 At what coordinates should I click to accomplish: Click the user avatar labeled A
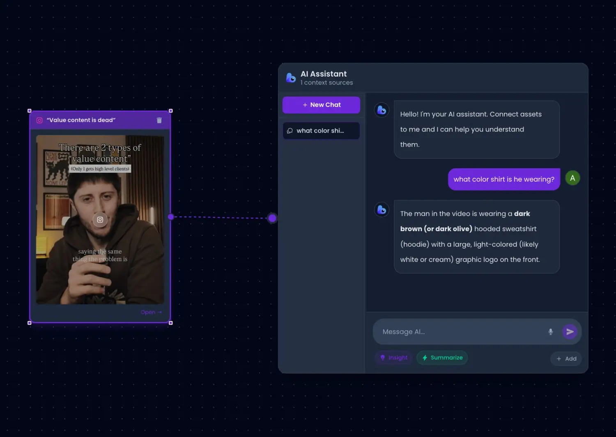point(572,178)
